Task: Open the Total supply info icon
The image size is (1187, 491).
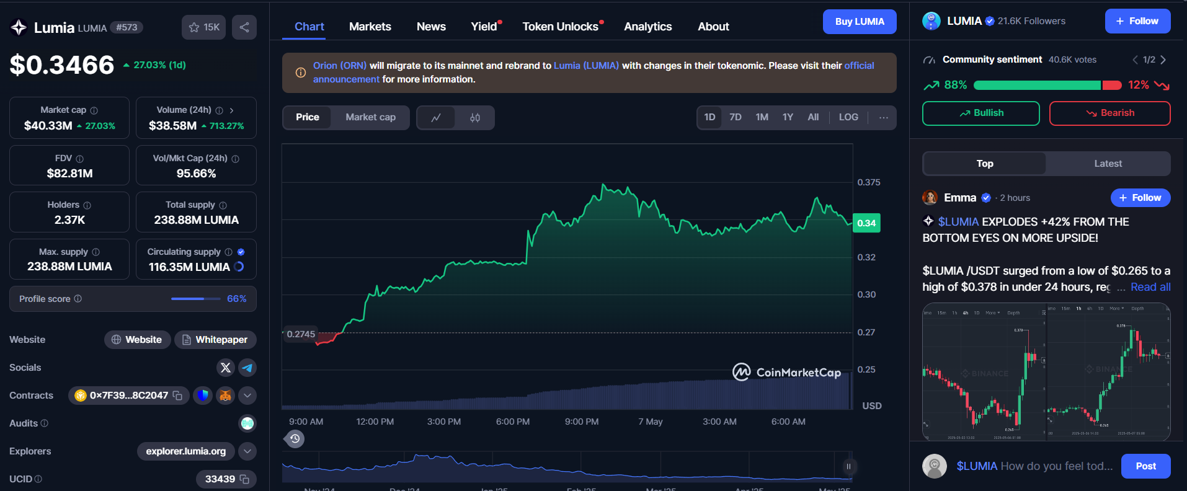Action: 223,205
